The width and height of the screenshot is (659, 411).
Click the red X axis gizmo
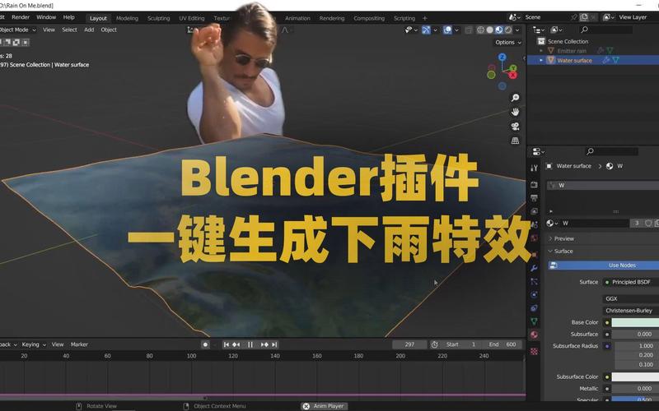click(512, 75)
